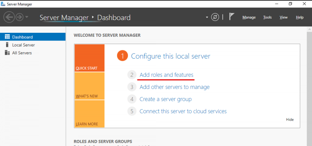Expand dropdown arrow left of refresh icon
The width and height of the screenshot is (312, 146).
pos(207,17)
